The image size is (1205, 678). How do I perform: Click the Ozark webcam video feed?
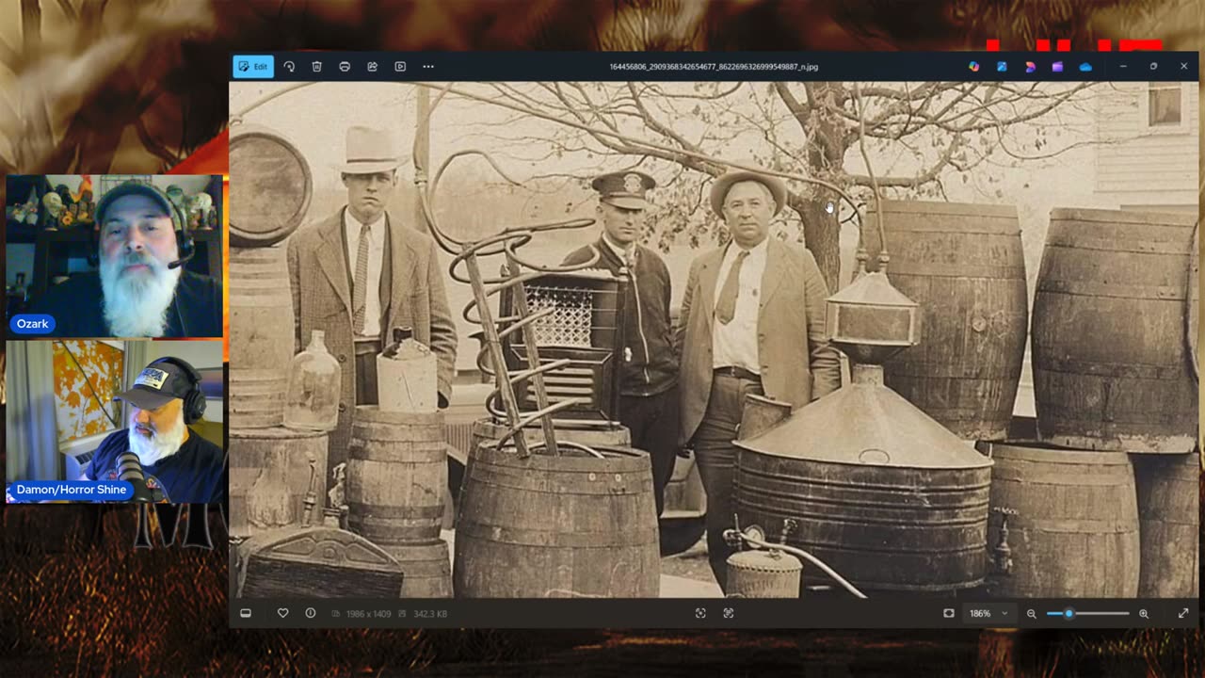(115, 256)
